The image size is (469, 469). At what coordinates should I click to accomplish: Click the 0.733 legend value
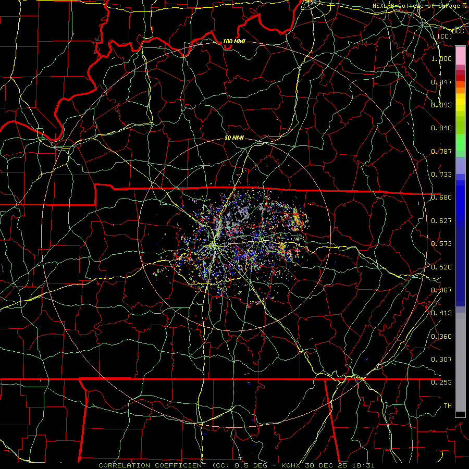pyautogui.click(x=441, y=175)
